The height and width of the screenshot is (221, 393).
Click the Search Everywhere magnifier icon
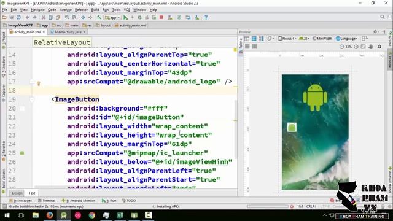[x=383, y=17]
